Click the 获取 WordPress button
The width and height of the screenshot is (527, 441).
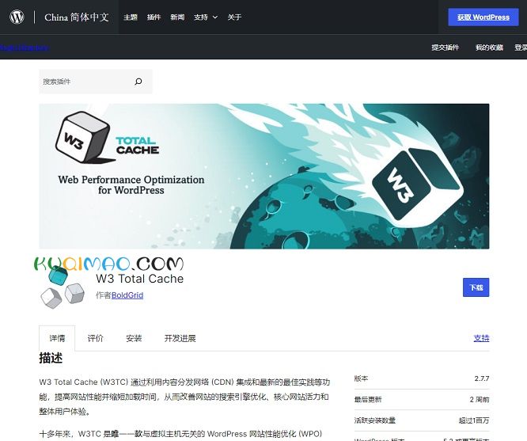point(483,17)
